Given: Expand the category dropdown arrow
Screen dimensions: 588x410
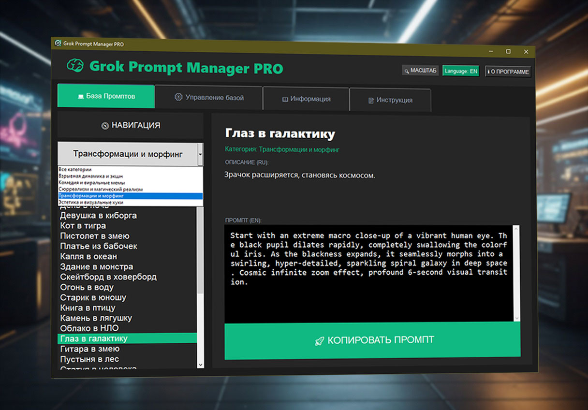Looking at the screenshot, I should 200,155.
